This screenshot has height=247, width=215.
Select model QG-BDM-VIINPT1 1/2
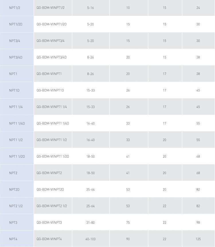coord(52,140)
